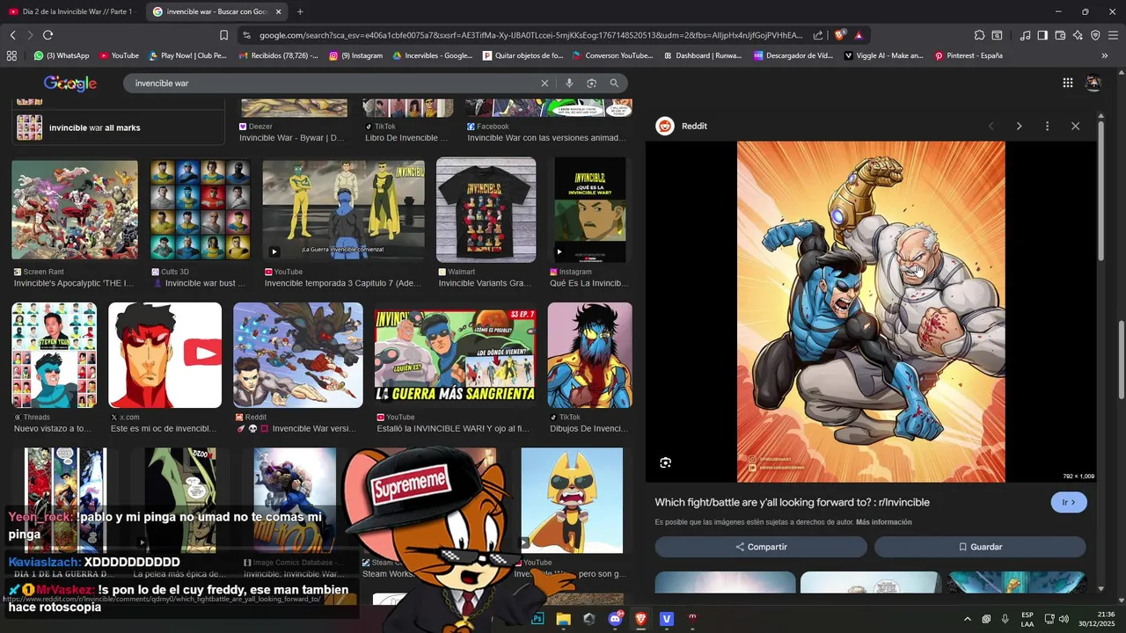Click the 'Ir' button to visit Reddit
This screenshot has width=1126, height=633.
[x=1069, y=502]
